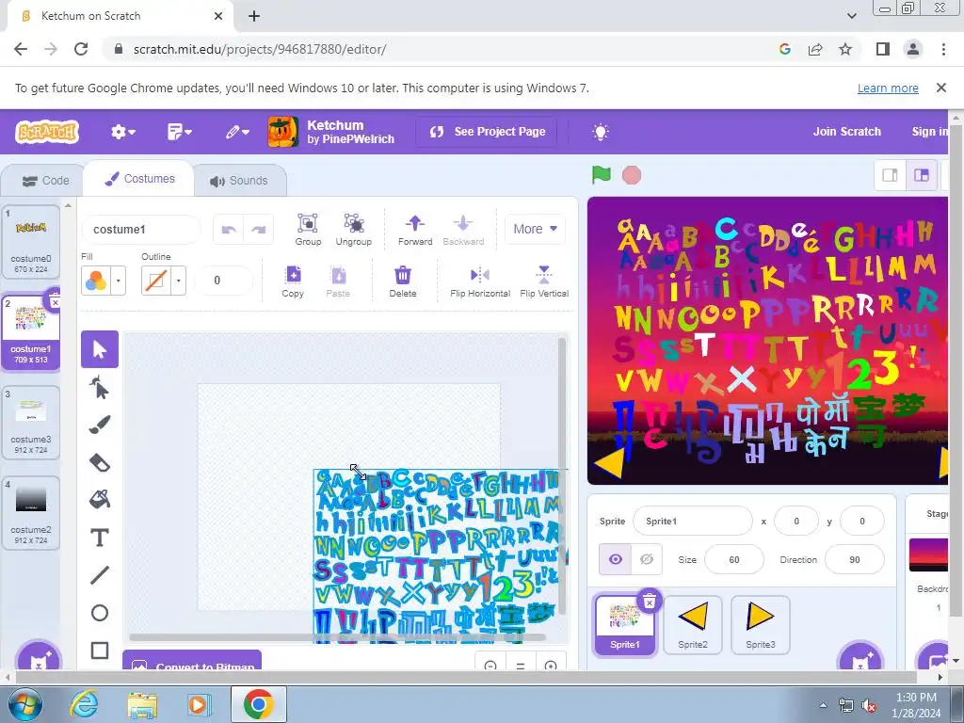Click the stage backdrop thumbnail
The width and height of the screenshot is (964, 723).
tap(929, 554)
